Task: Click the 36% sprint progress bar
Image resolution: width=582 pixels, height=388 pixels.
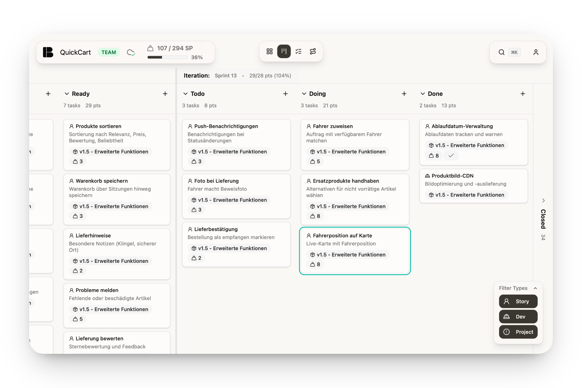Action: 167,57
